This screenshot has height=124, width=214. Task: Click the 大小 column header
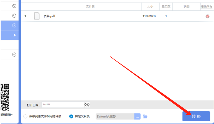pos(150,6)
